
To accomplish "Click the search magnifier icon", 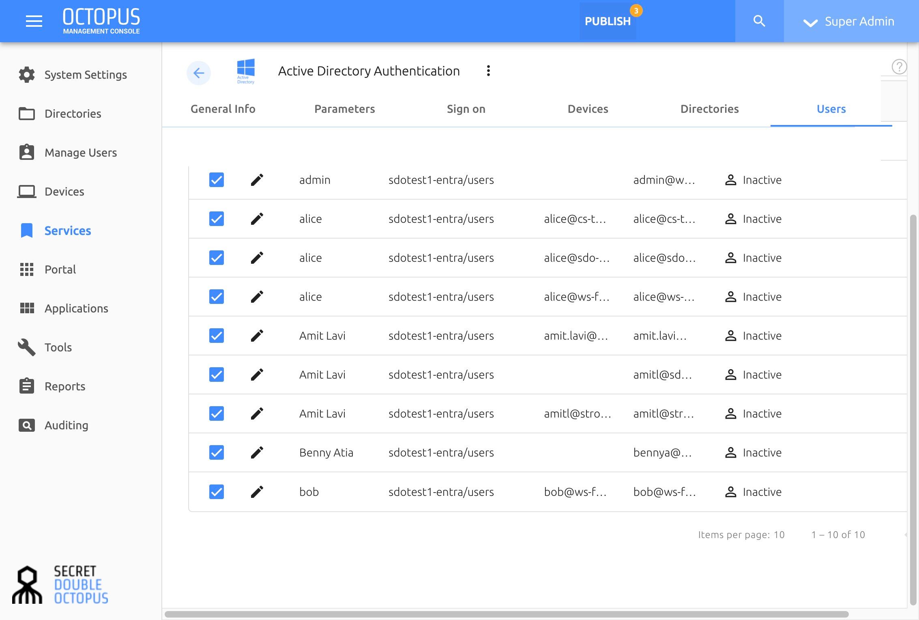I will click(x=759, y=21).
